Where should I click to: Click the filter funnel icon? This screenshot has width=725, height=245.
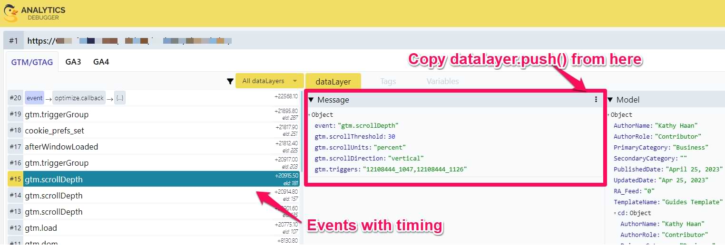coord(230,81)
